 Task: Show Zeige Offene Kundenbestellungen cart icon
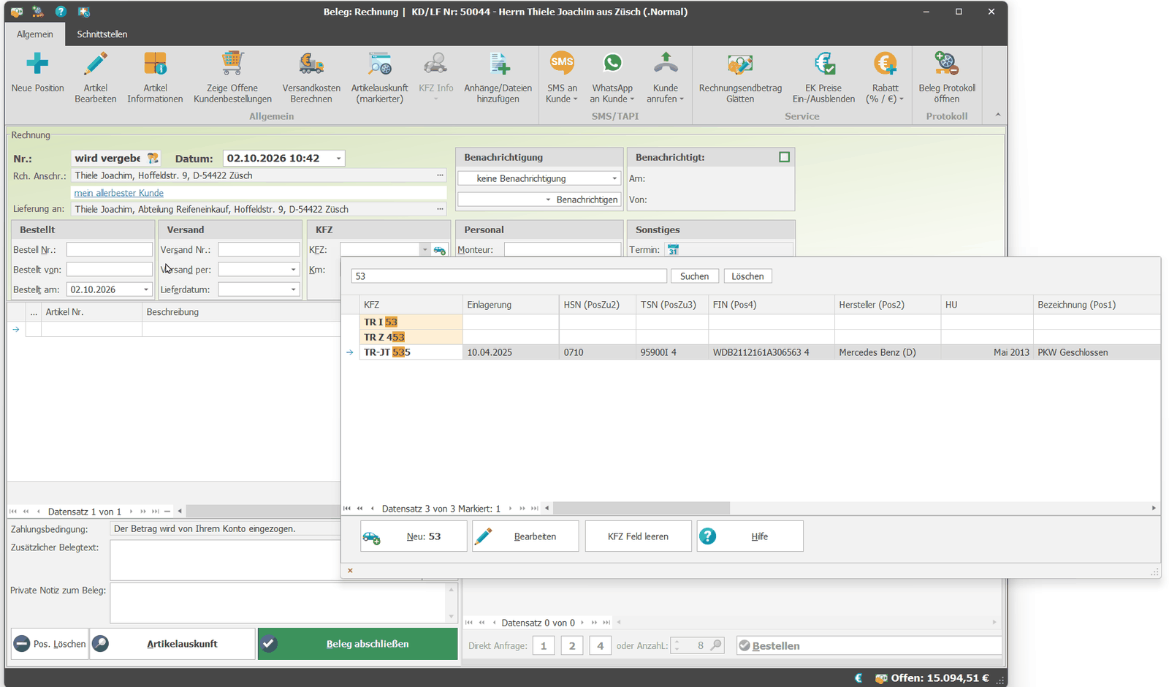point(232,64)
